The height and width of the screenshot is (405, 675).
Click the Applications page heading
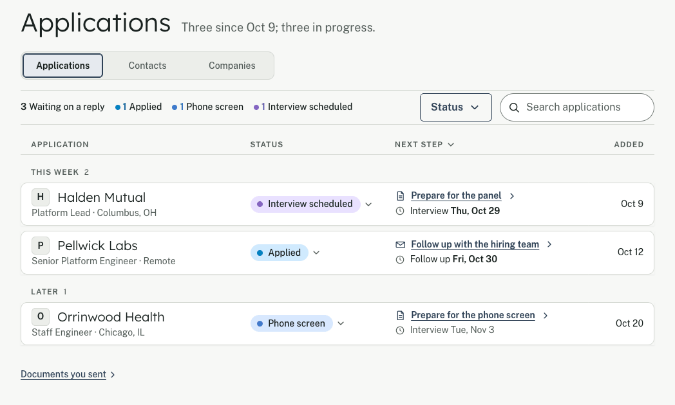tap(96, 23)
